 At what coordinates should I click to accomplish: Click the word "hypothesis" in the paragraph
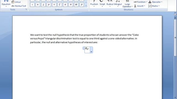pyautogui.click(x=63, y=35)
